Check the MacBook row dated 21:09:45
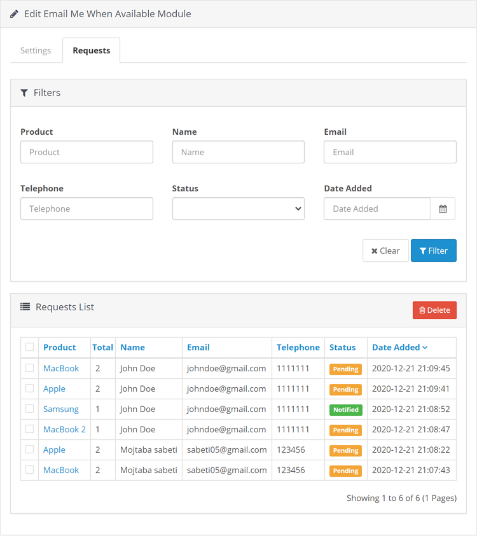 [x=30, y=368]
